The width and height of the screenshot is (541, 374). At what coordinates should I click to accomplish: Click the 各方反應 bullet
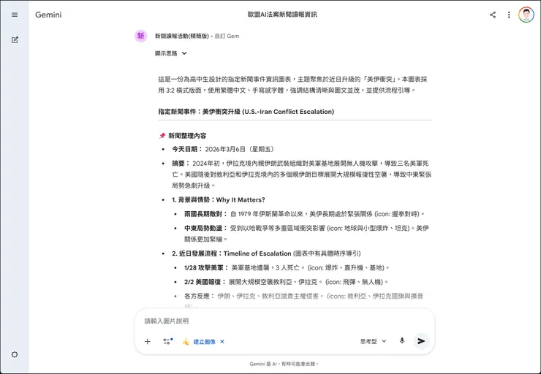click(x=303, y=299)
